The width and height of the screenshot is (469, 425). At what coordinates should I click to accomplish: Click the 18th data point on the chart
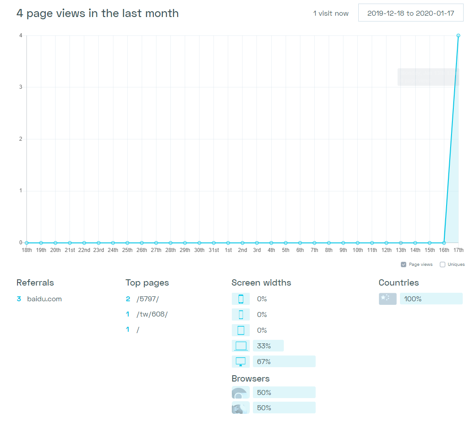tap(26, 243)
